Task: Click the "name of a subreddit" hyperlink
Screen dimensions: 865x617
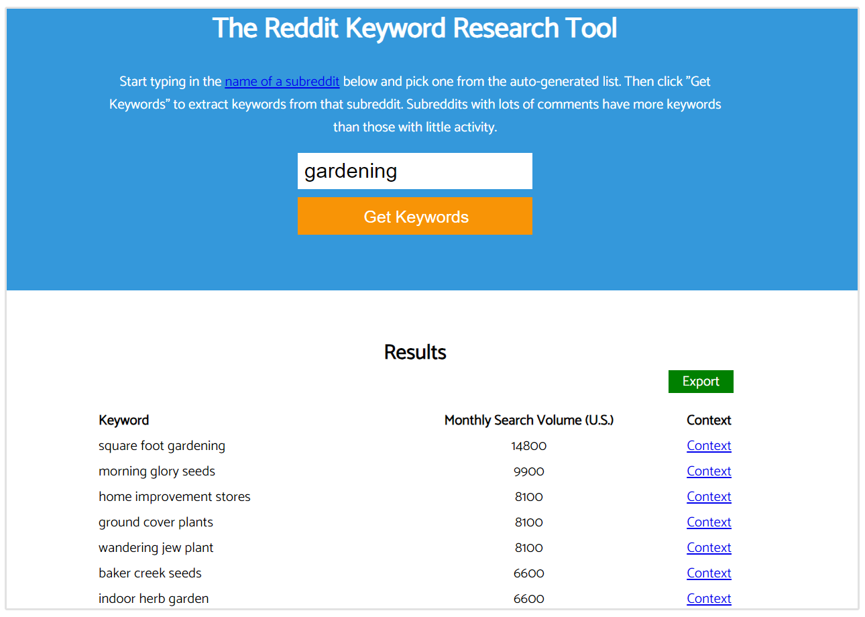Action: pyautogui.click(x=282, y=82)
